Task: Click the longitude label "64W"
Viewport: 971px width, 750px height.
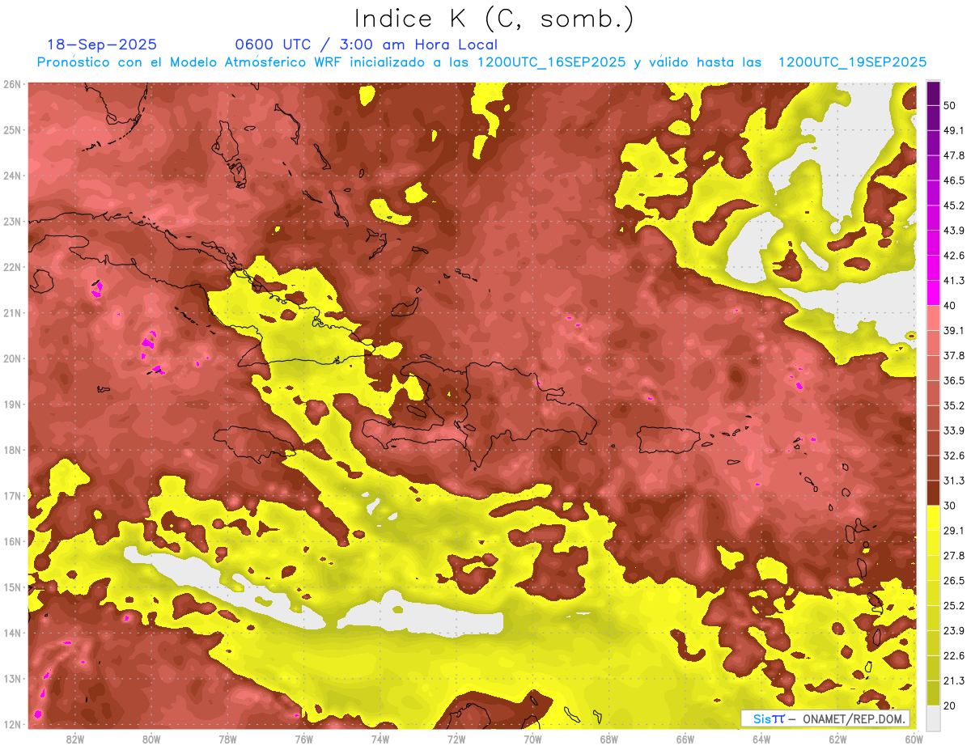Action: 761,739
